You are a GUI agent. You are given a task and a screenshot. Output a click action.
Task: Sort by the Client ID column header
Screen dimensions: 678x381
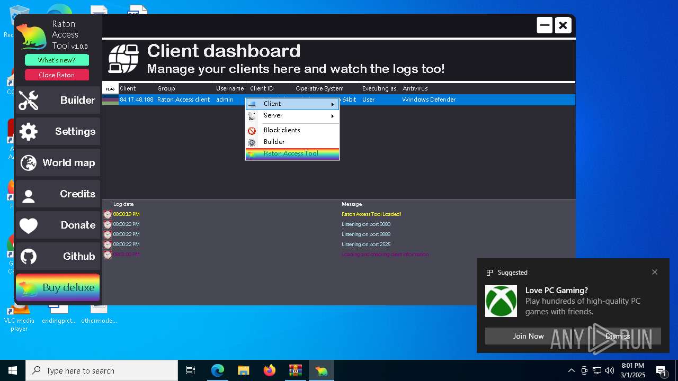click(x=262, y=88)
